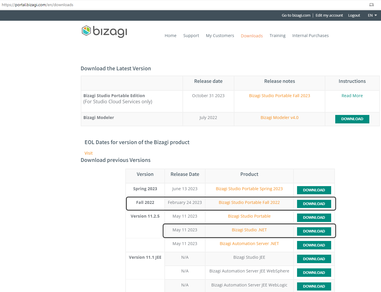This screenshot has width=381, height=292.
Task: Click the Bizagi logo
Action: 104,31
